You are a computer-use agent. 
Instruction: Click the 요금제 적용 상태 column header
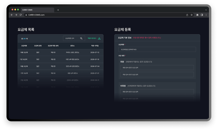point(53,46)
